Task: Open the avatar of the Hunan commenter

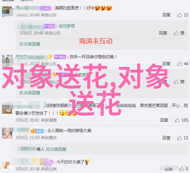Action: (7, 108)
